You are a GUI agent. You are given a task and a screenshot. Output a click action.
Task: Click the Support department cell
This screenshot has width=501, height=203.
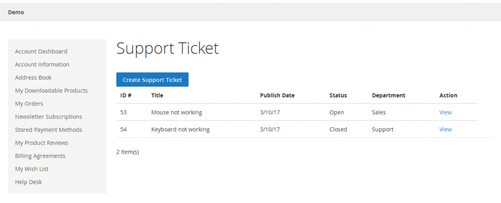[x=383, y=129]
